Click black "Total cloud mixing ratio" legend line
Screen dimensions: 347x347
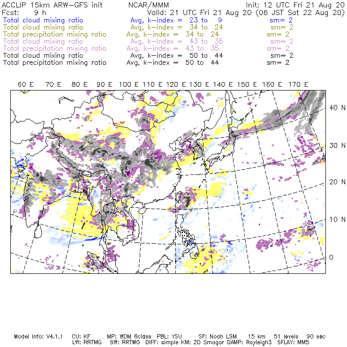[x=43, y=55]
